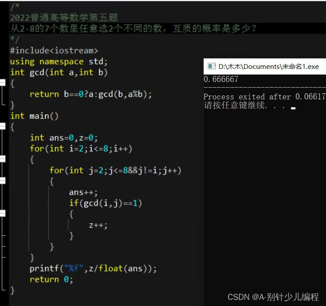Collapse the outer for-loop fold marker

click(x=3, y=159)
